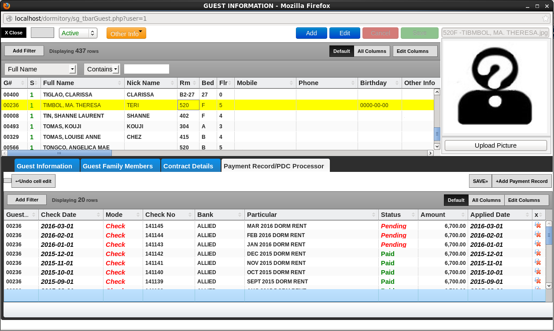554x331 pixels.
Task: Click the guest placeholder photo
Action: pos(496,86)
